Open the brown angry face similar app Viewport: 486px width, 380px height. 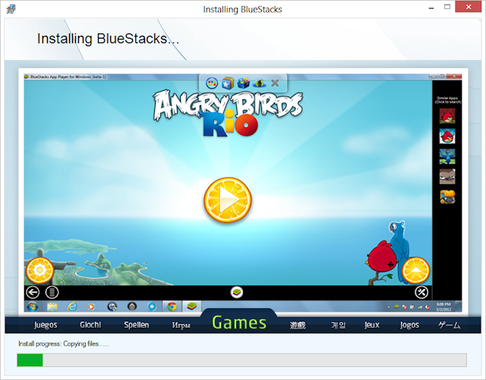(x=447, y=177)
